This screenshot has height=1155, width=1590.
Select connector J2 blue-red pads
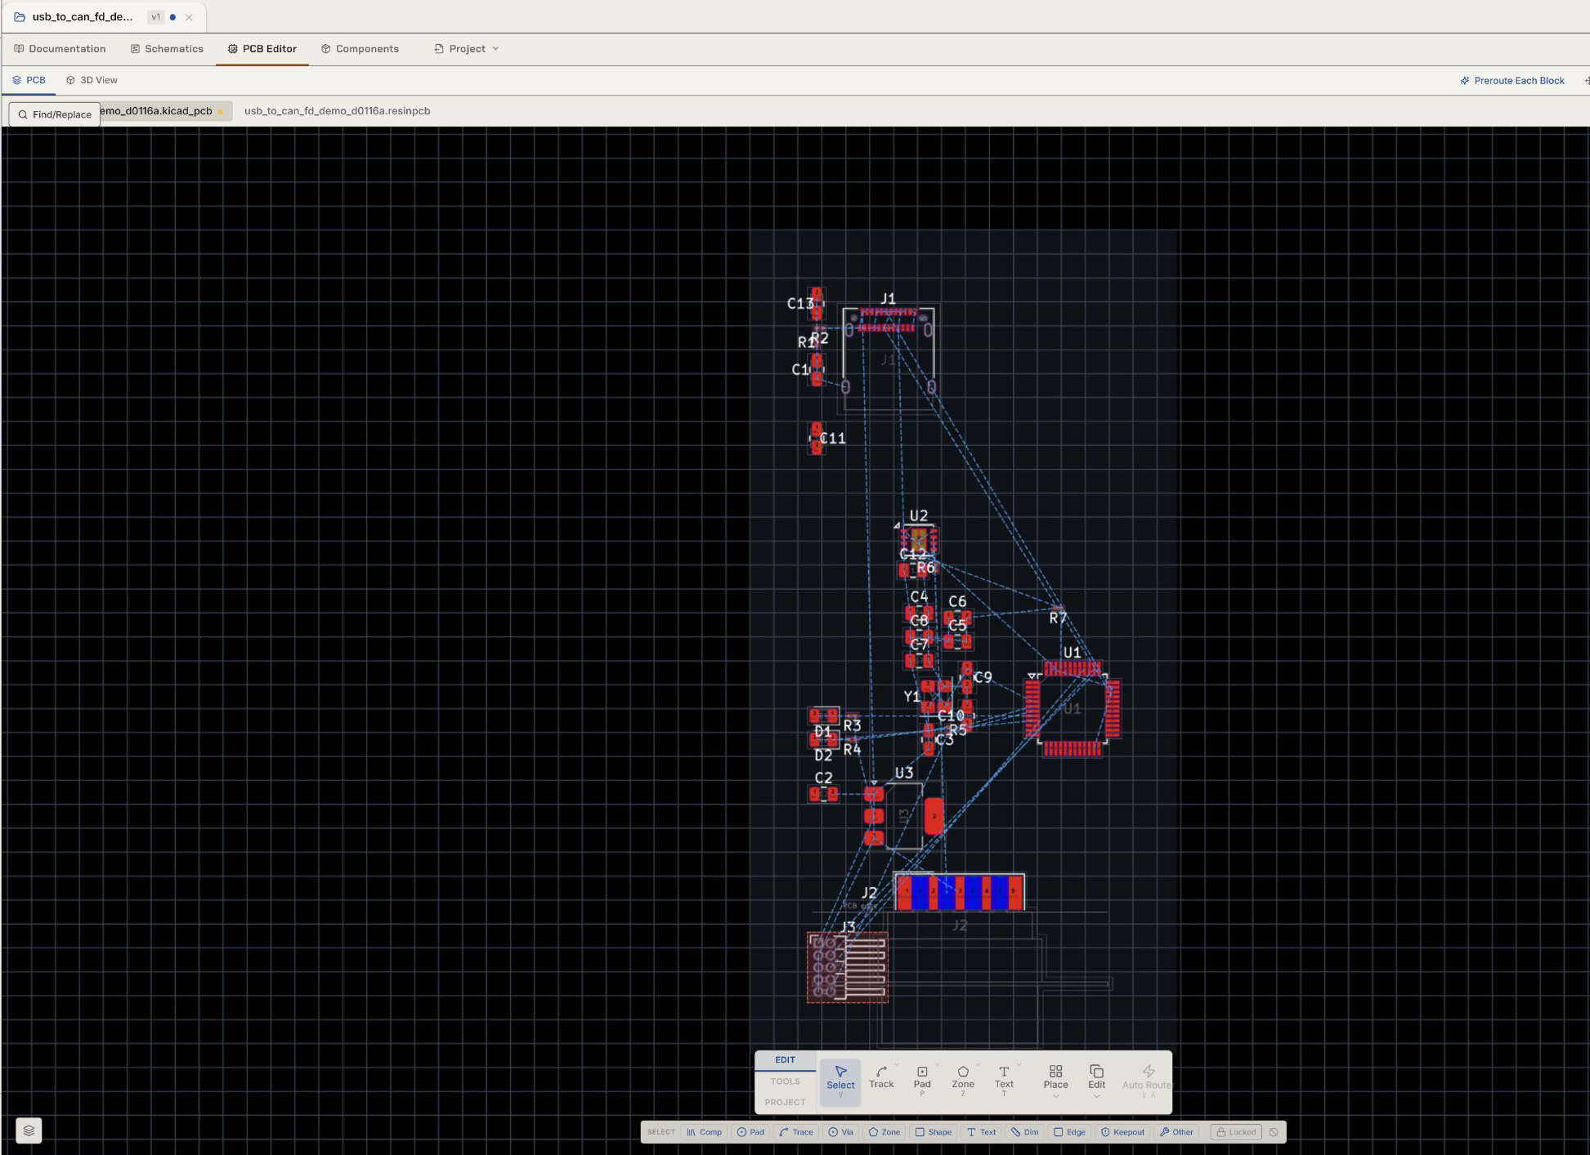click(959, 892)
